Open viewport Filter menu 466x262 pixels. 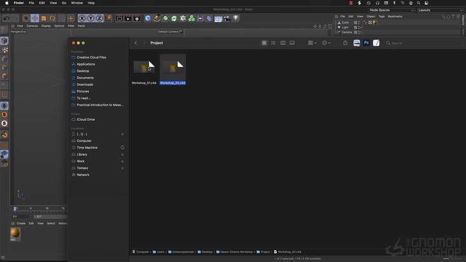point(71,26)
